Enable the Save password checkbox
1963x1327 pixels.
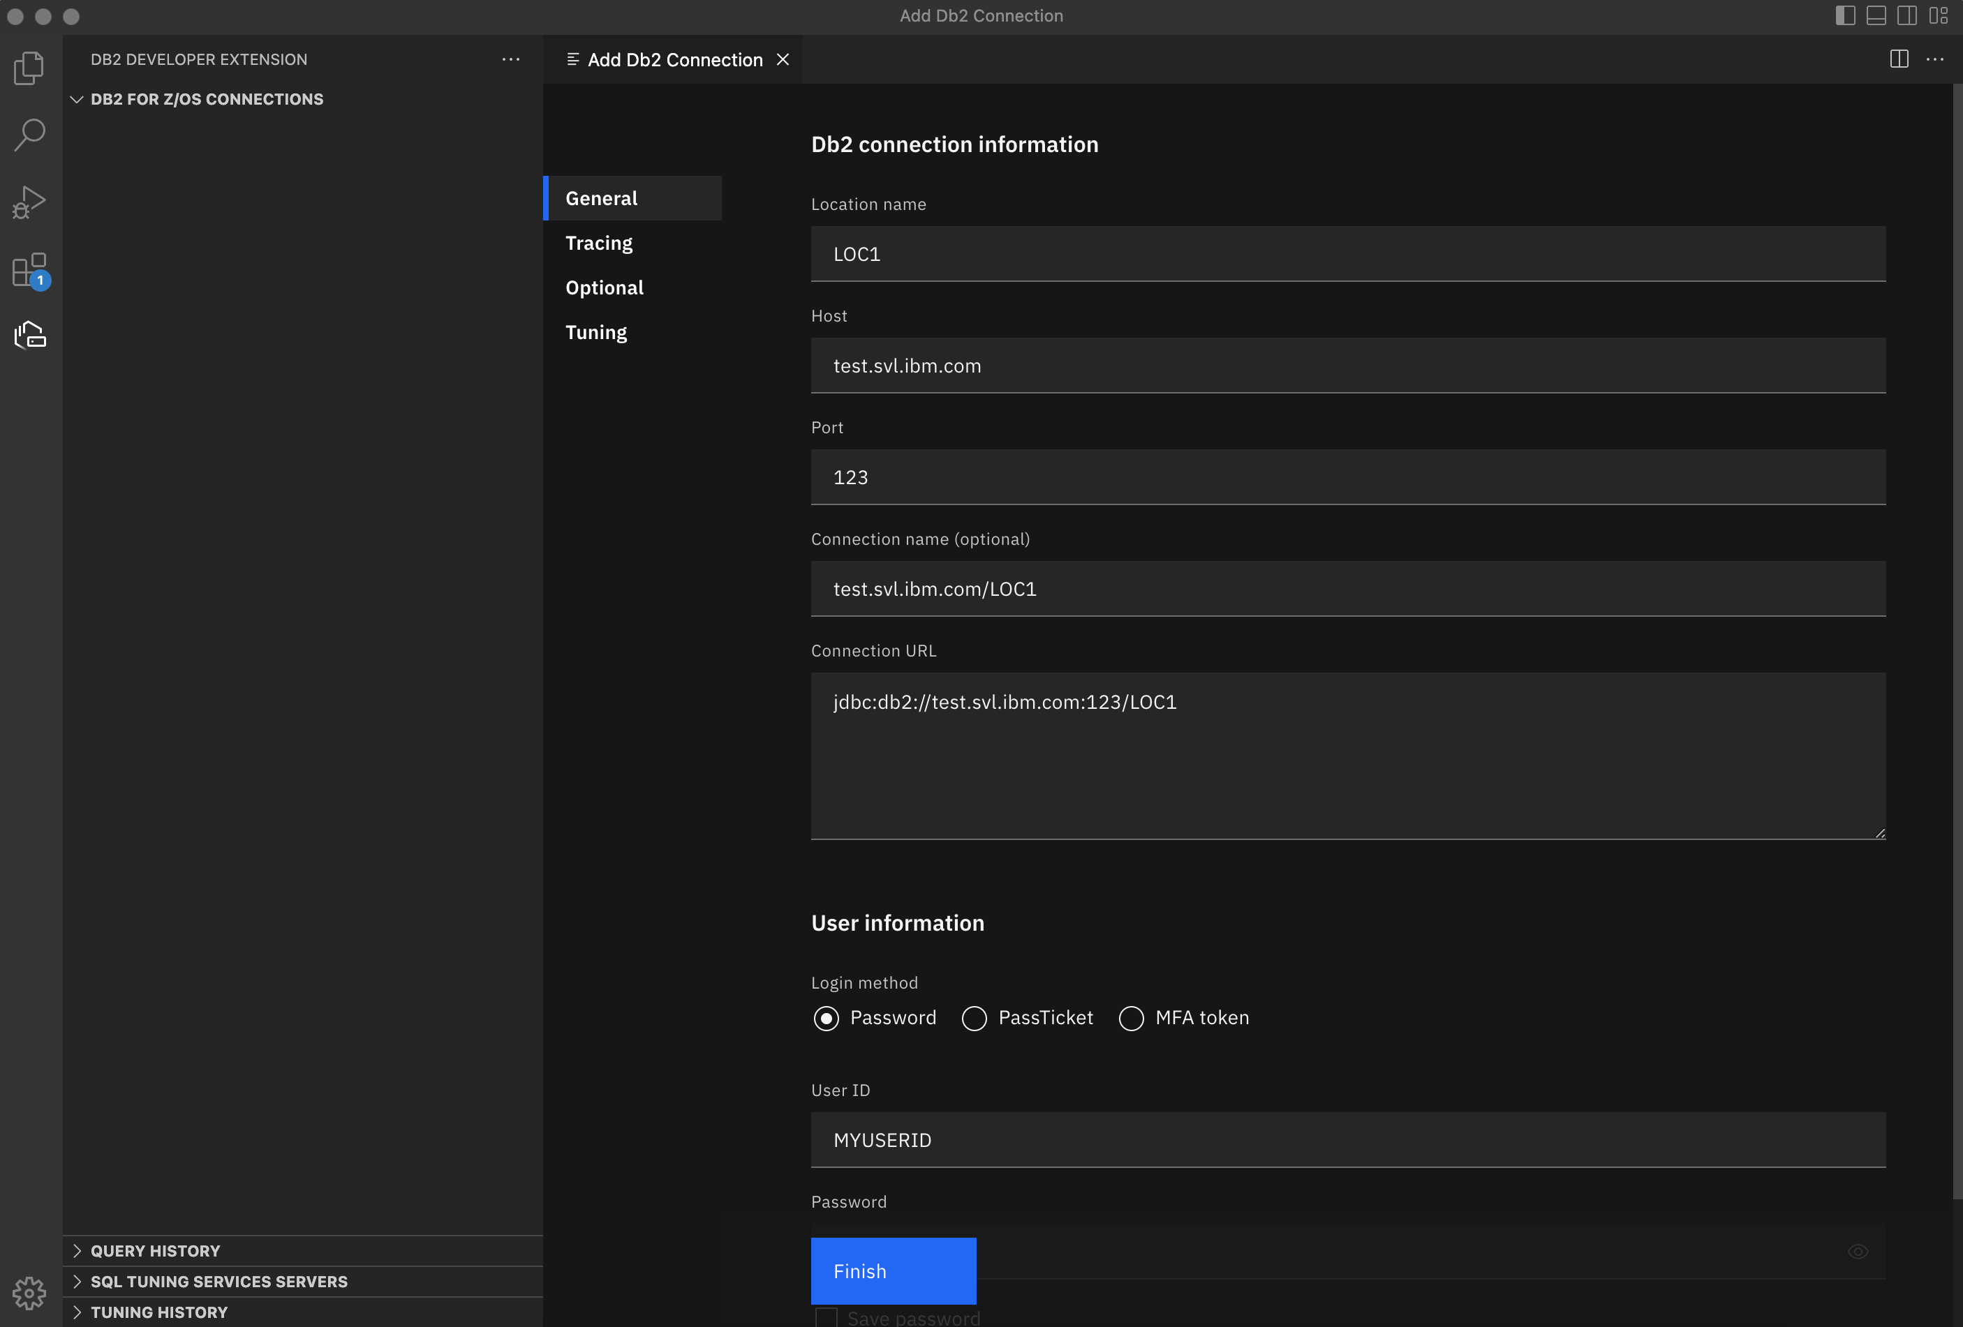point(826,1317)
